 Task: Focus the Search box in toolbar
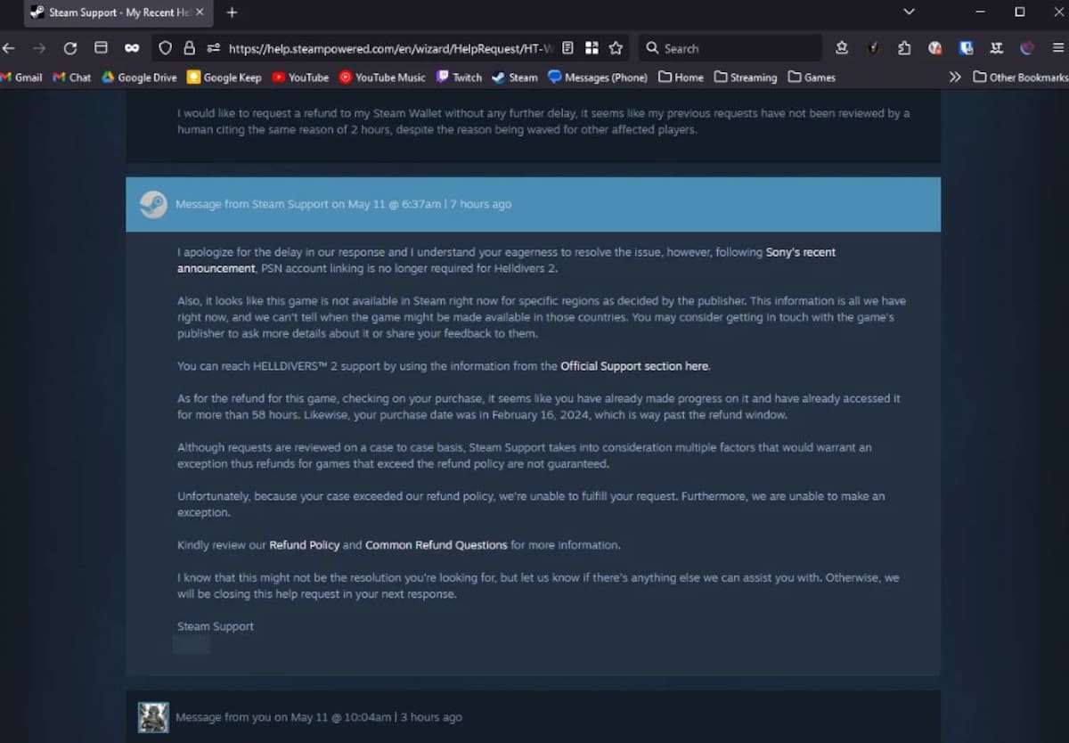coord(730,48)
